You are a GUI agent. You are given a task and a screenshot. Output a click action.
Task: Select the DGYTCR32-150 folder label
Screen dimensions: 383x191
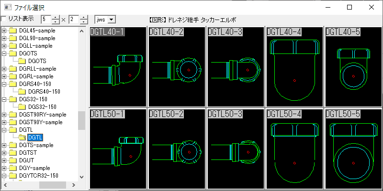39,176
